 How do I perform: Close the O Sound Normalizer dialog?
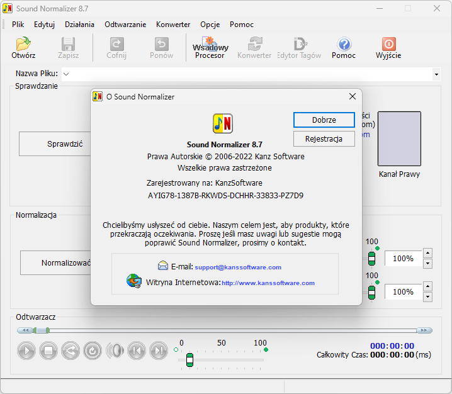tap(353, 96)
